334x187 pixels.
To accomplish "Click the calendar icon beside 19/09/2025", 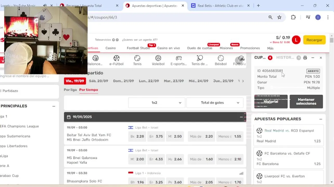I will (69, 117).
